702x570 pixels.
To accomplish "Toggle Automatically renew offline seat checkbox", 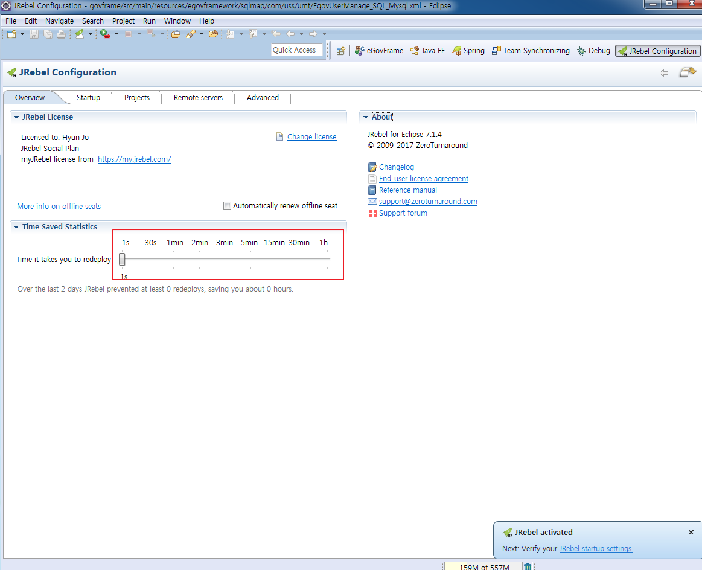I will (x=227, y=205).
